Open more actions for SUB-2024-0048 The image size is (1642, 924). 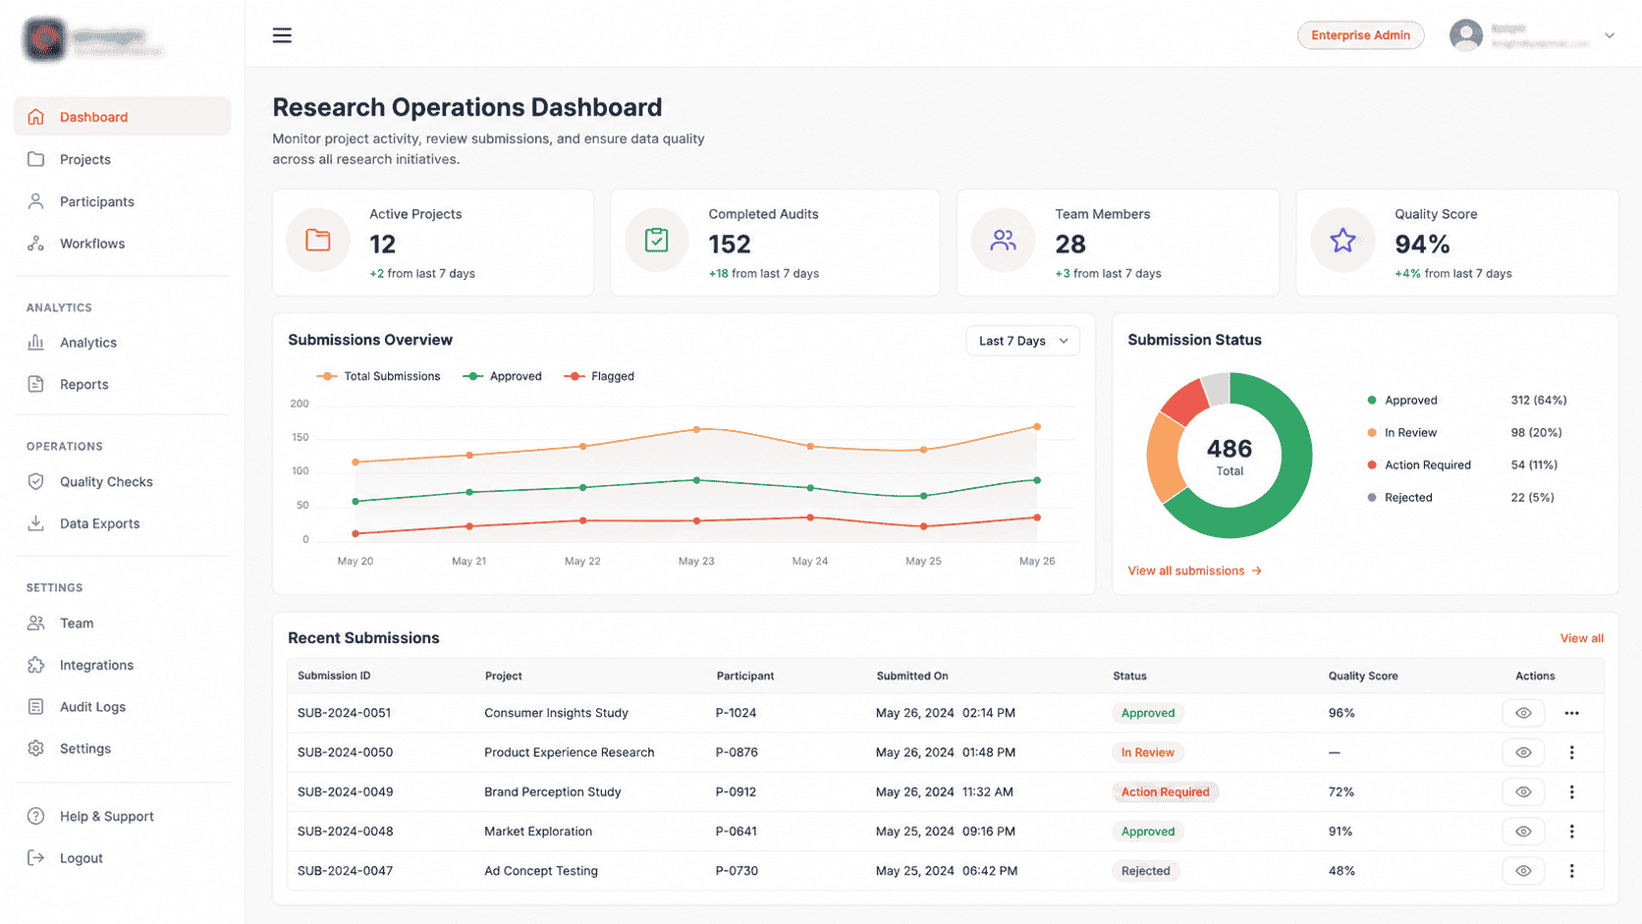click(1571, 832)
